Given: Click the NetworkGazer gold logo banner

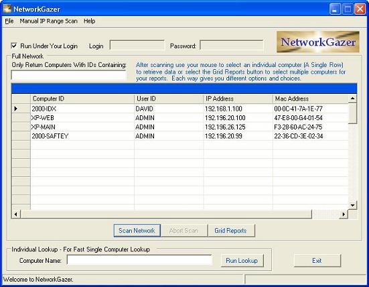Looking at the screenshot, I should (x=318, y=42).
